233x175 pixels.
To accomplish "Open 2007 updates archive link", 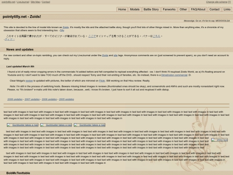I will pyautogui.click(x=32, y=99).
